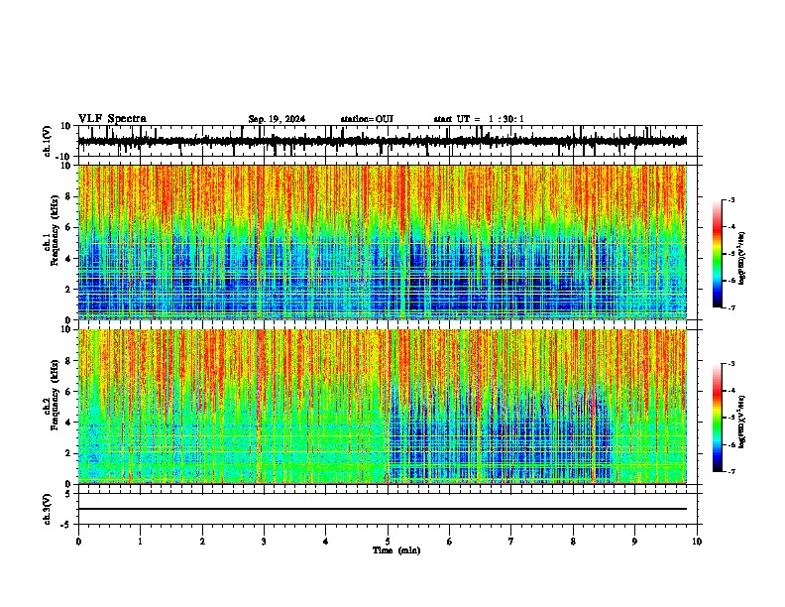Click the "station=OUI" header label
The width and height of the screenshot is (785, 607).
click(x=367, y=119)
